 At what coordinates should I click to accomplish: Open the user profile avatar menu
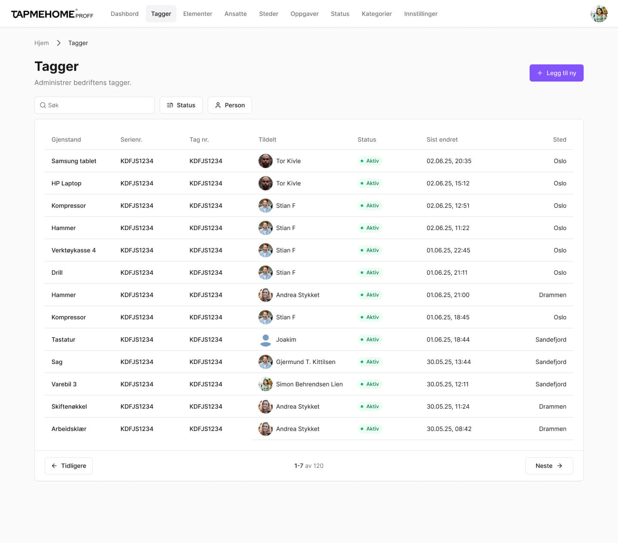point(599,14)
